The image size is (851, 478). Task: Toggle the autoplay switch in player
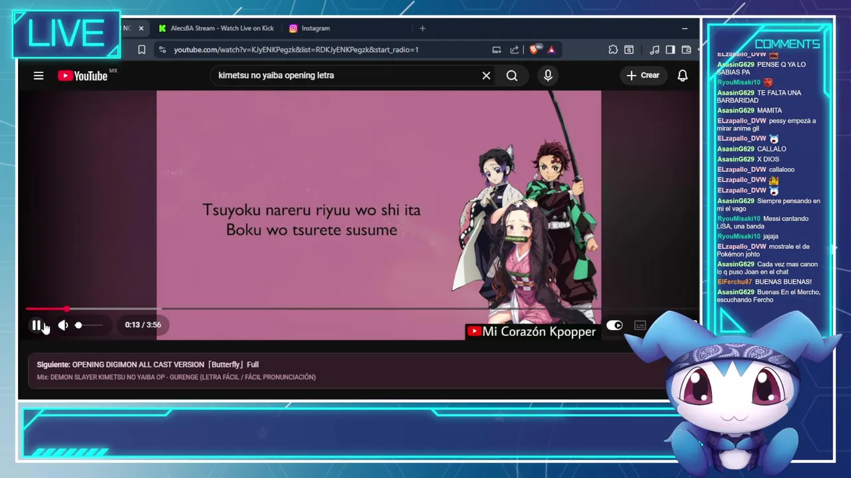click(x=614, y=325)
